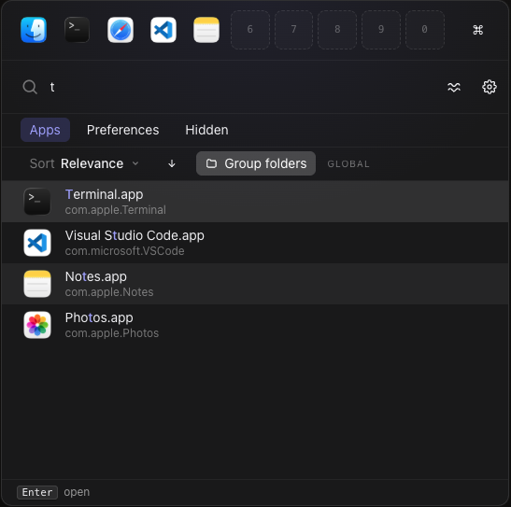
Task: Select the Photos.app result name
Action: (99, 317)
